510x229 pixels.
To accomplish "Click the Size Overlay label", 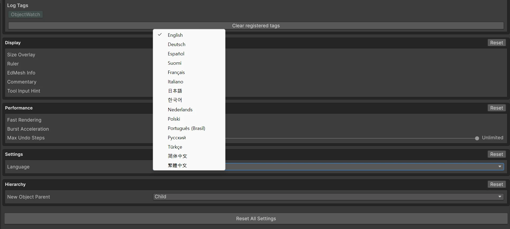I will click(x=21, y=55).
